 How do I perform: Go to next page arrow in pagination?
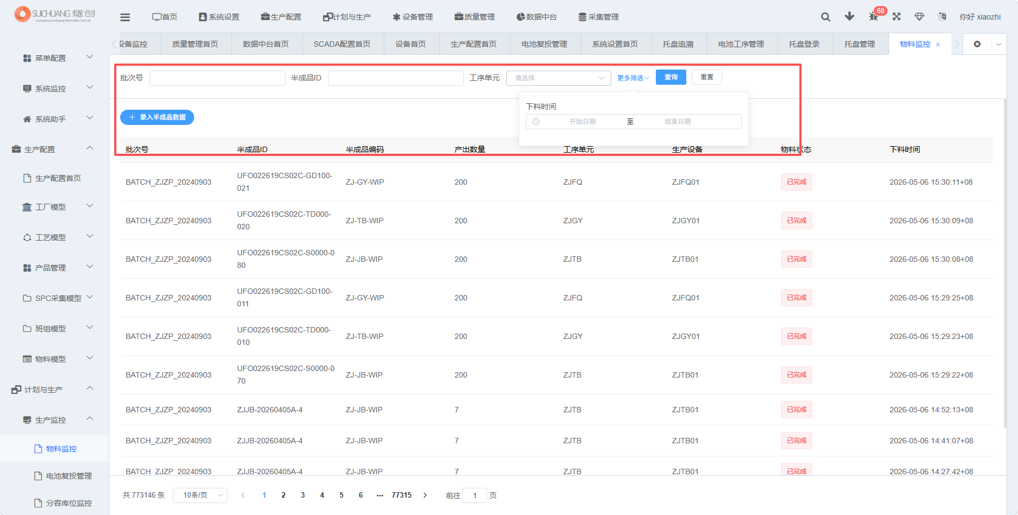[x=425, y=495]
